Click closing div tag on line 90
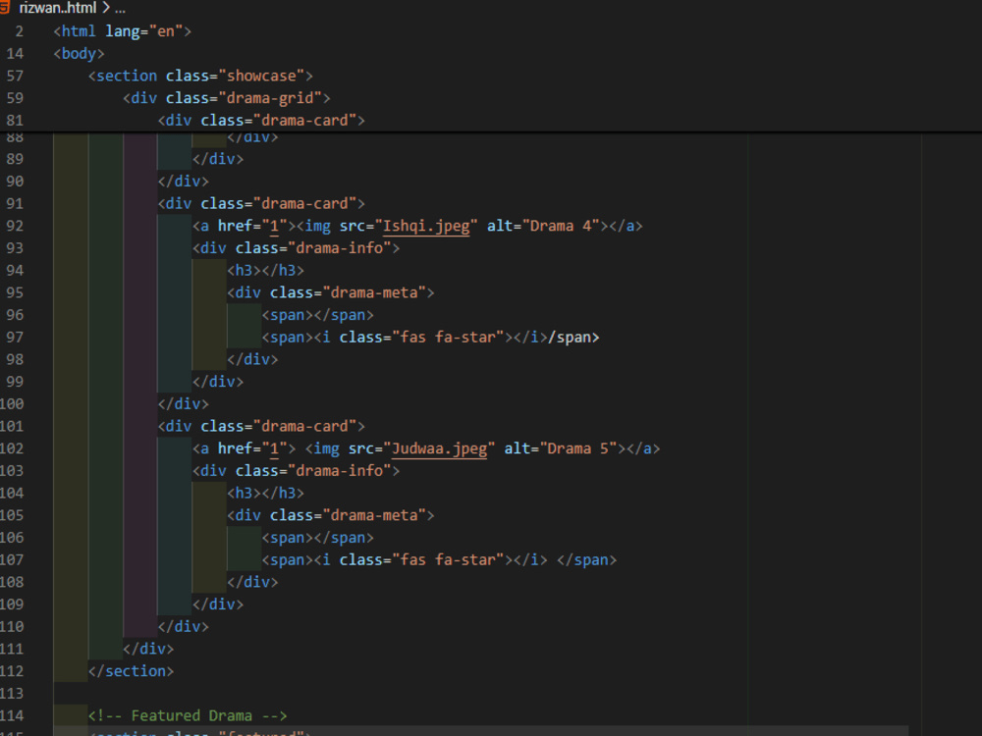Screen dimensions: 982x736 tap(183, 182)
